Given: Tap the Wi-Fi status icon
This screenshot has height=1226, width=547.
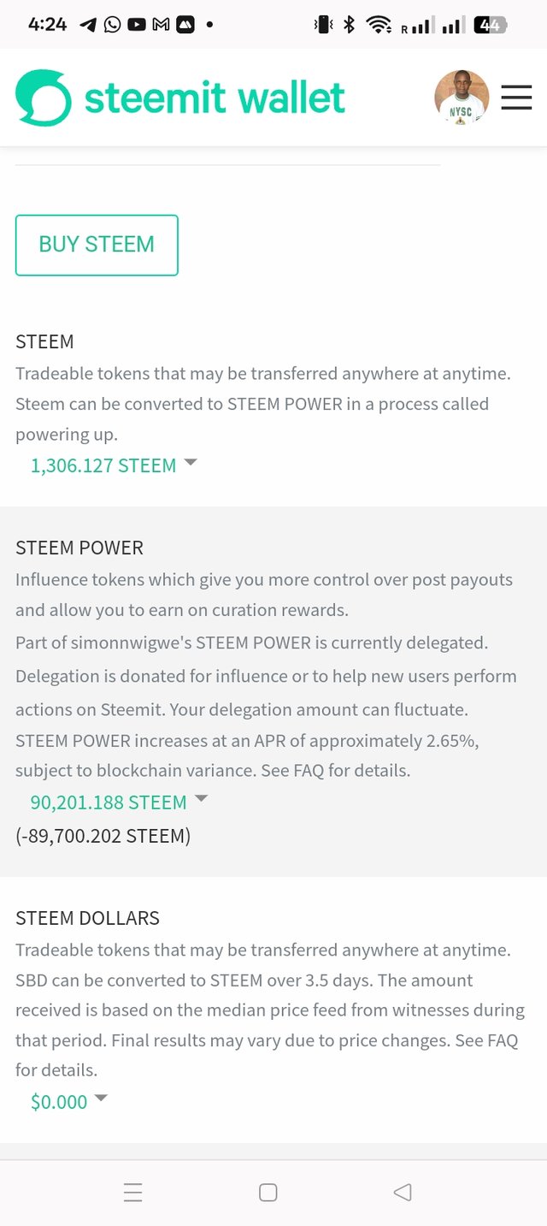Looking at the screenshot, I should [x=379, y=25].
